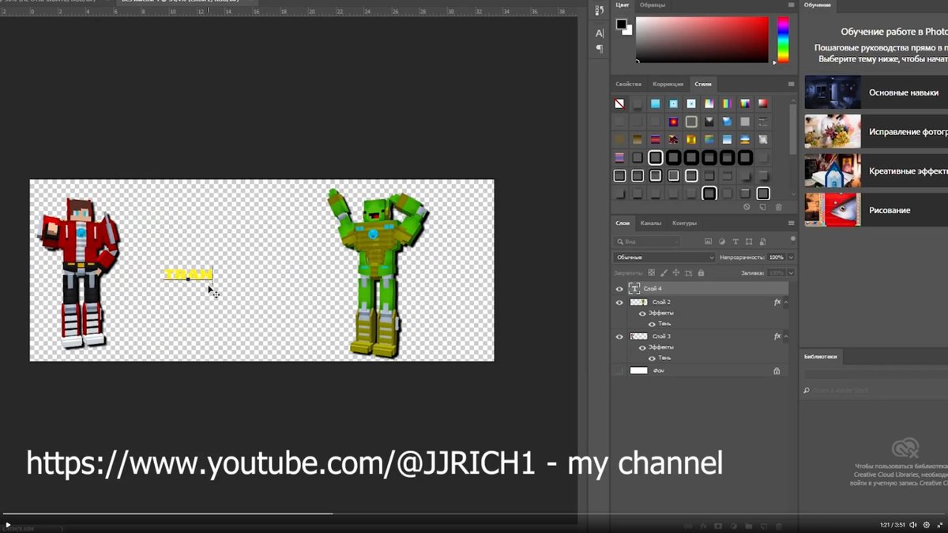Click the video play button
Viewport: 948px width, 533px height.
(x=8, y=525)
